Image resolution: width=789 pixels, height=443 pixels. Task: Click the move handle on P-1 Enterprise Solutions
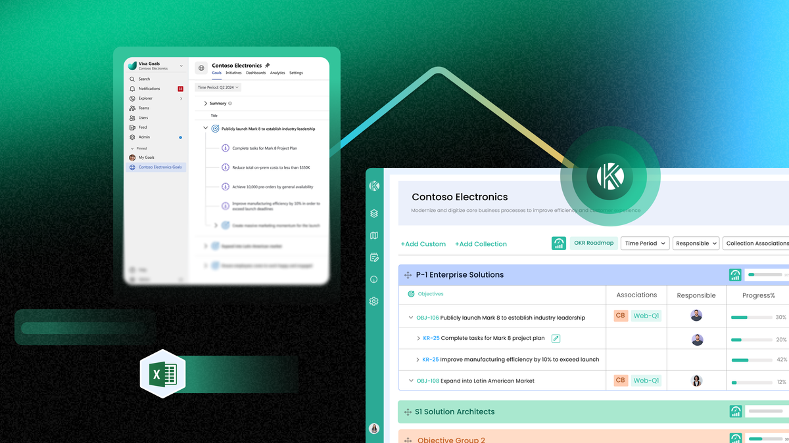408,275
